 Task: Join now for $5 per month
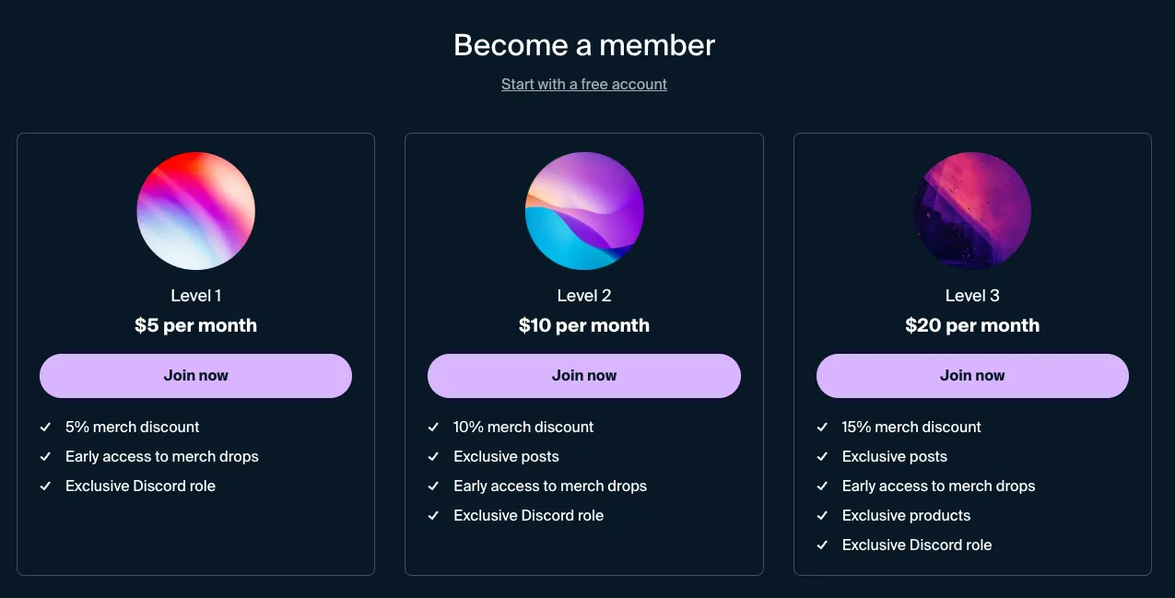[195, 376]
